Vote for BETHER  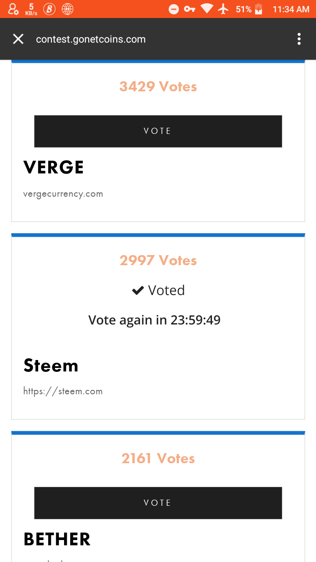point(158,503)
